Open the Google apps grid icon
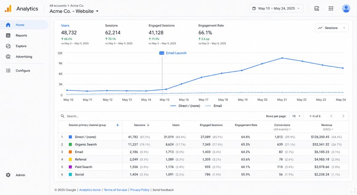The height and width of the screenshot is (195, 357). tap(331, 8)
